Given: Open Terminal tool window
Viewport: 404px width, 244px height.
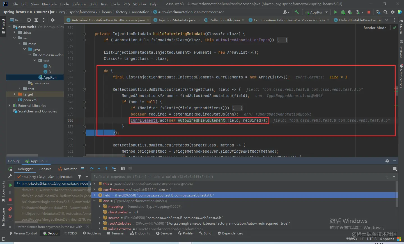Looking at the screenshot, I should [x=115, y=233].
